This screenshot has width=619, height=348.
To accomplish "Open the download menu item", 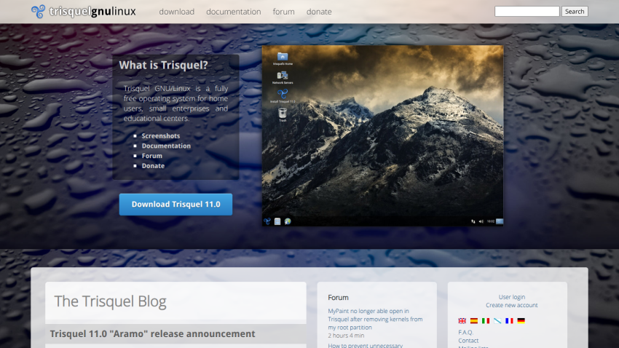I will (x=176, y=12).
